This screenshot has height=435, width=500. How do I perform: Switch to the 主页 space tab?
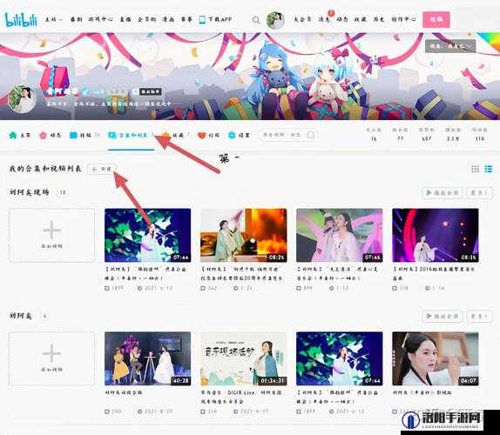tap(20, 136)
